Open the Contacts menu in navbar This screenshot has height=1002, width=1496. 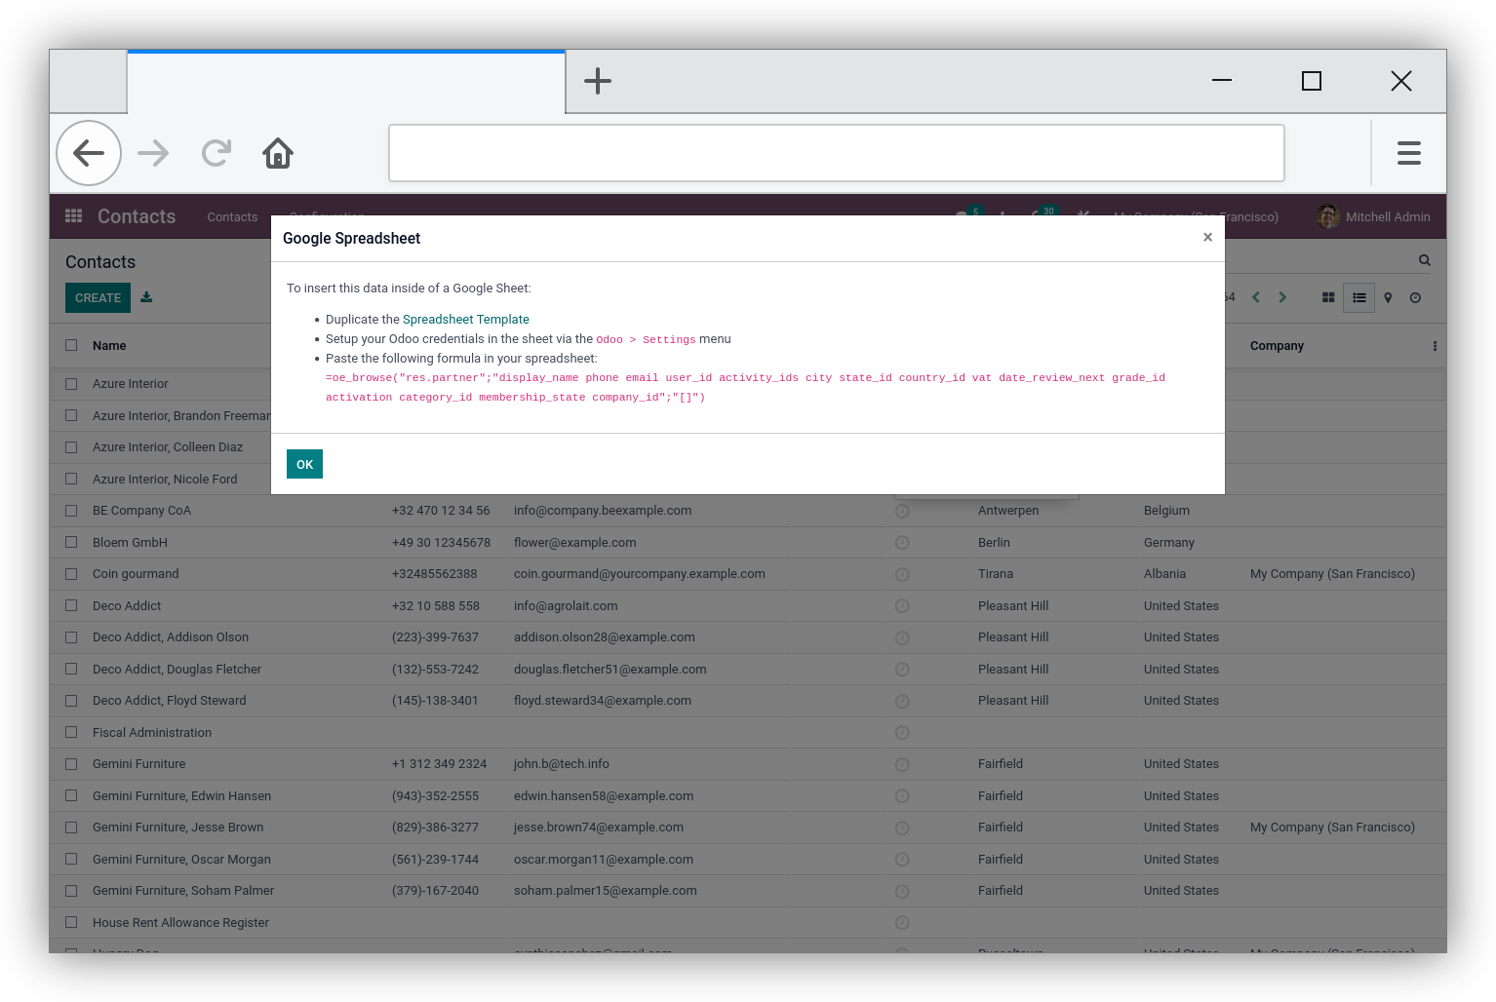point(232,216)
